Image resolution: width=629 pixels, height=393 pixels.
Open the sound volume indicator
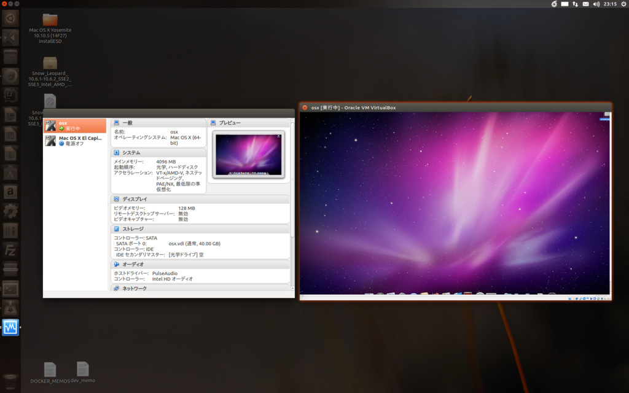[596, 4]
